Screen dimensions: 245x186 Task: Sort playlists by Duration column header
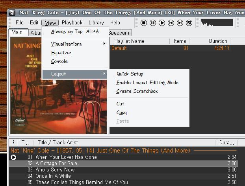click(x=210, y=41)
